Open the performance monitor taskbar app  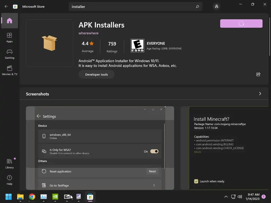(x=44, y=197)
